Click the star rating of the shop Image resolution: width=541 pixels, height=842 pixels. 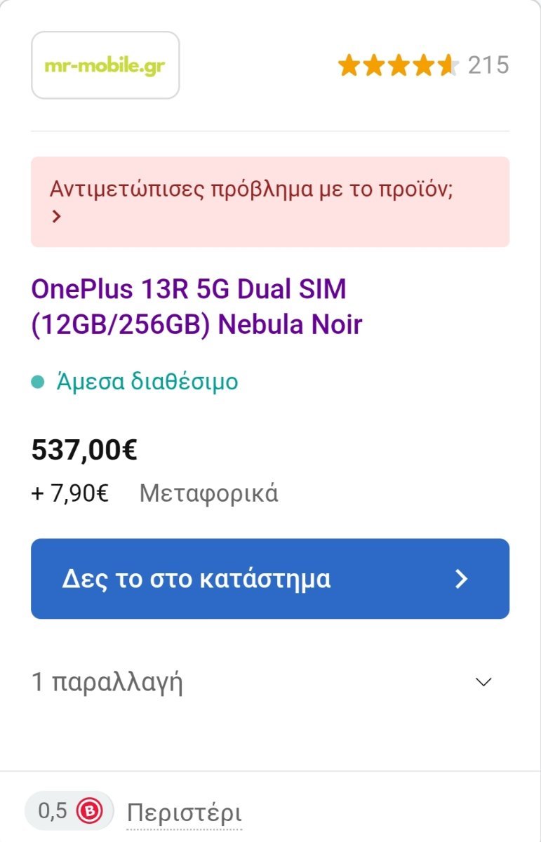pyautogui.click(x=398, y=66)
